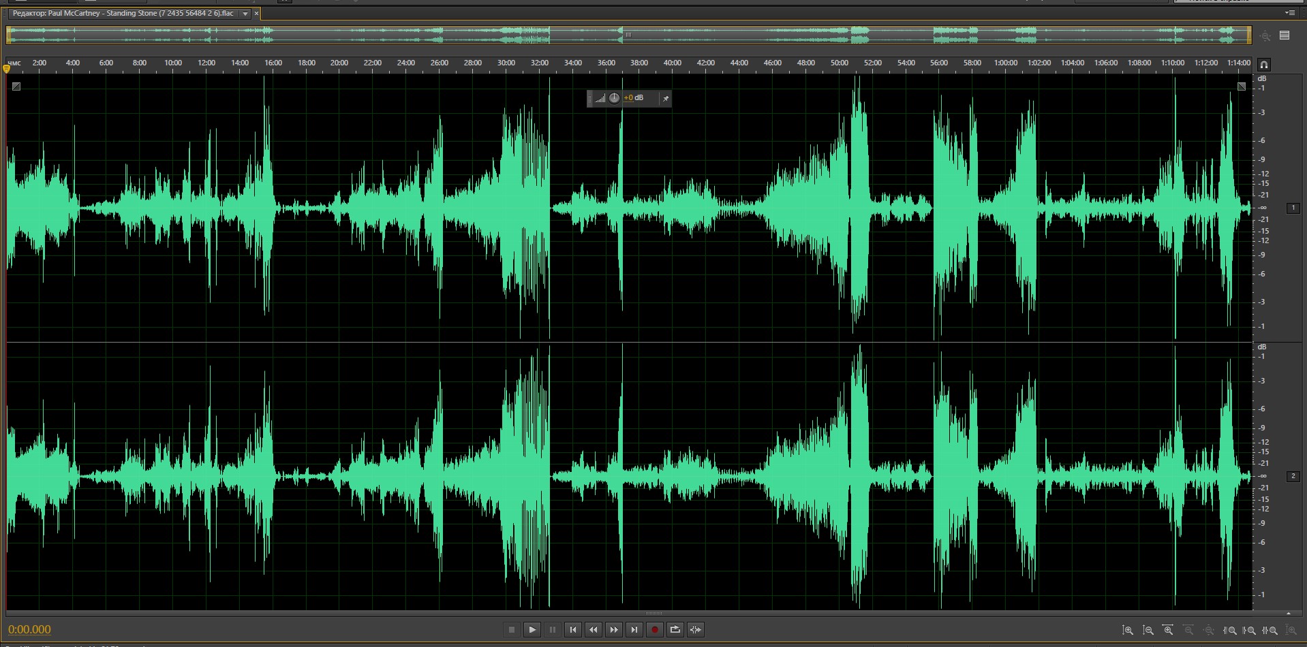Image resolution: width=1307 pixels, height=647 pixels.
Task: Toggle right channel 2 enable button
Action: pyautogui.click(x=1293, y=477)
